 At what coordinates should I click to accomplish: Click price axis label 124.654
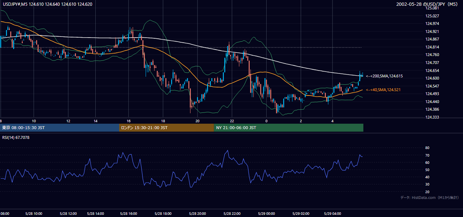tap(432, 71)
